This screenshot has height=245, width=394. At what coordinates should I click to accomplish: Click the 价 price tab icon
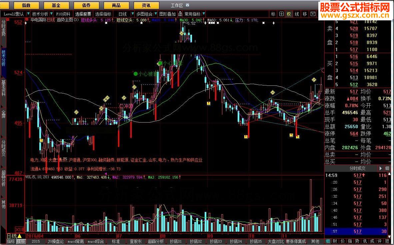[x=342, y=241]
